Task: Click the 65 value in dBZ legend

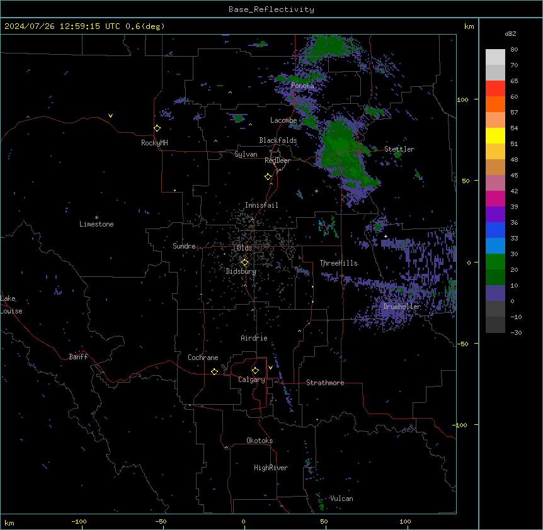Action: point(514,81)
